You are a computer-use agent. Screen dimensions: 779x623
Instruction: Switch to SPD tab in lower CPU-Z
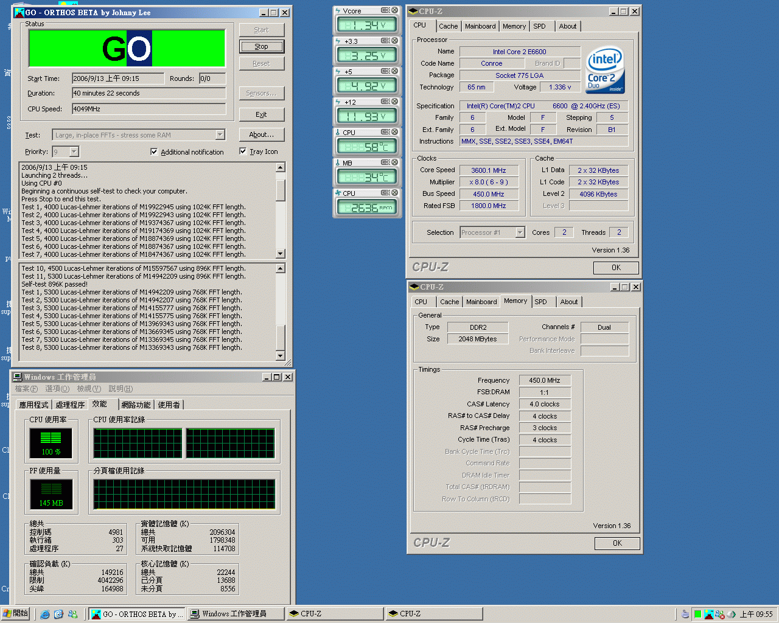[x=540, y=302]
